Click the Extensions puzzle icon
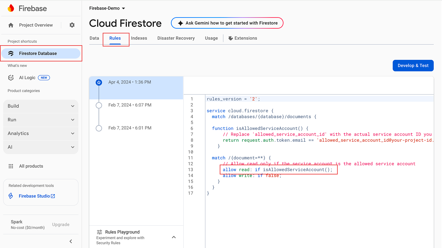442x248 pixels. click(x=231, y=38)
